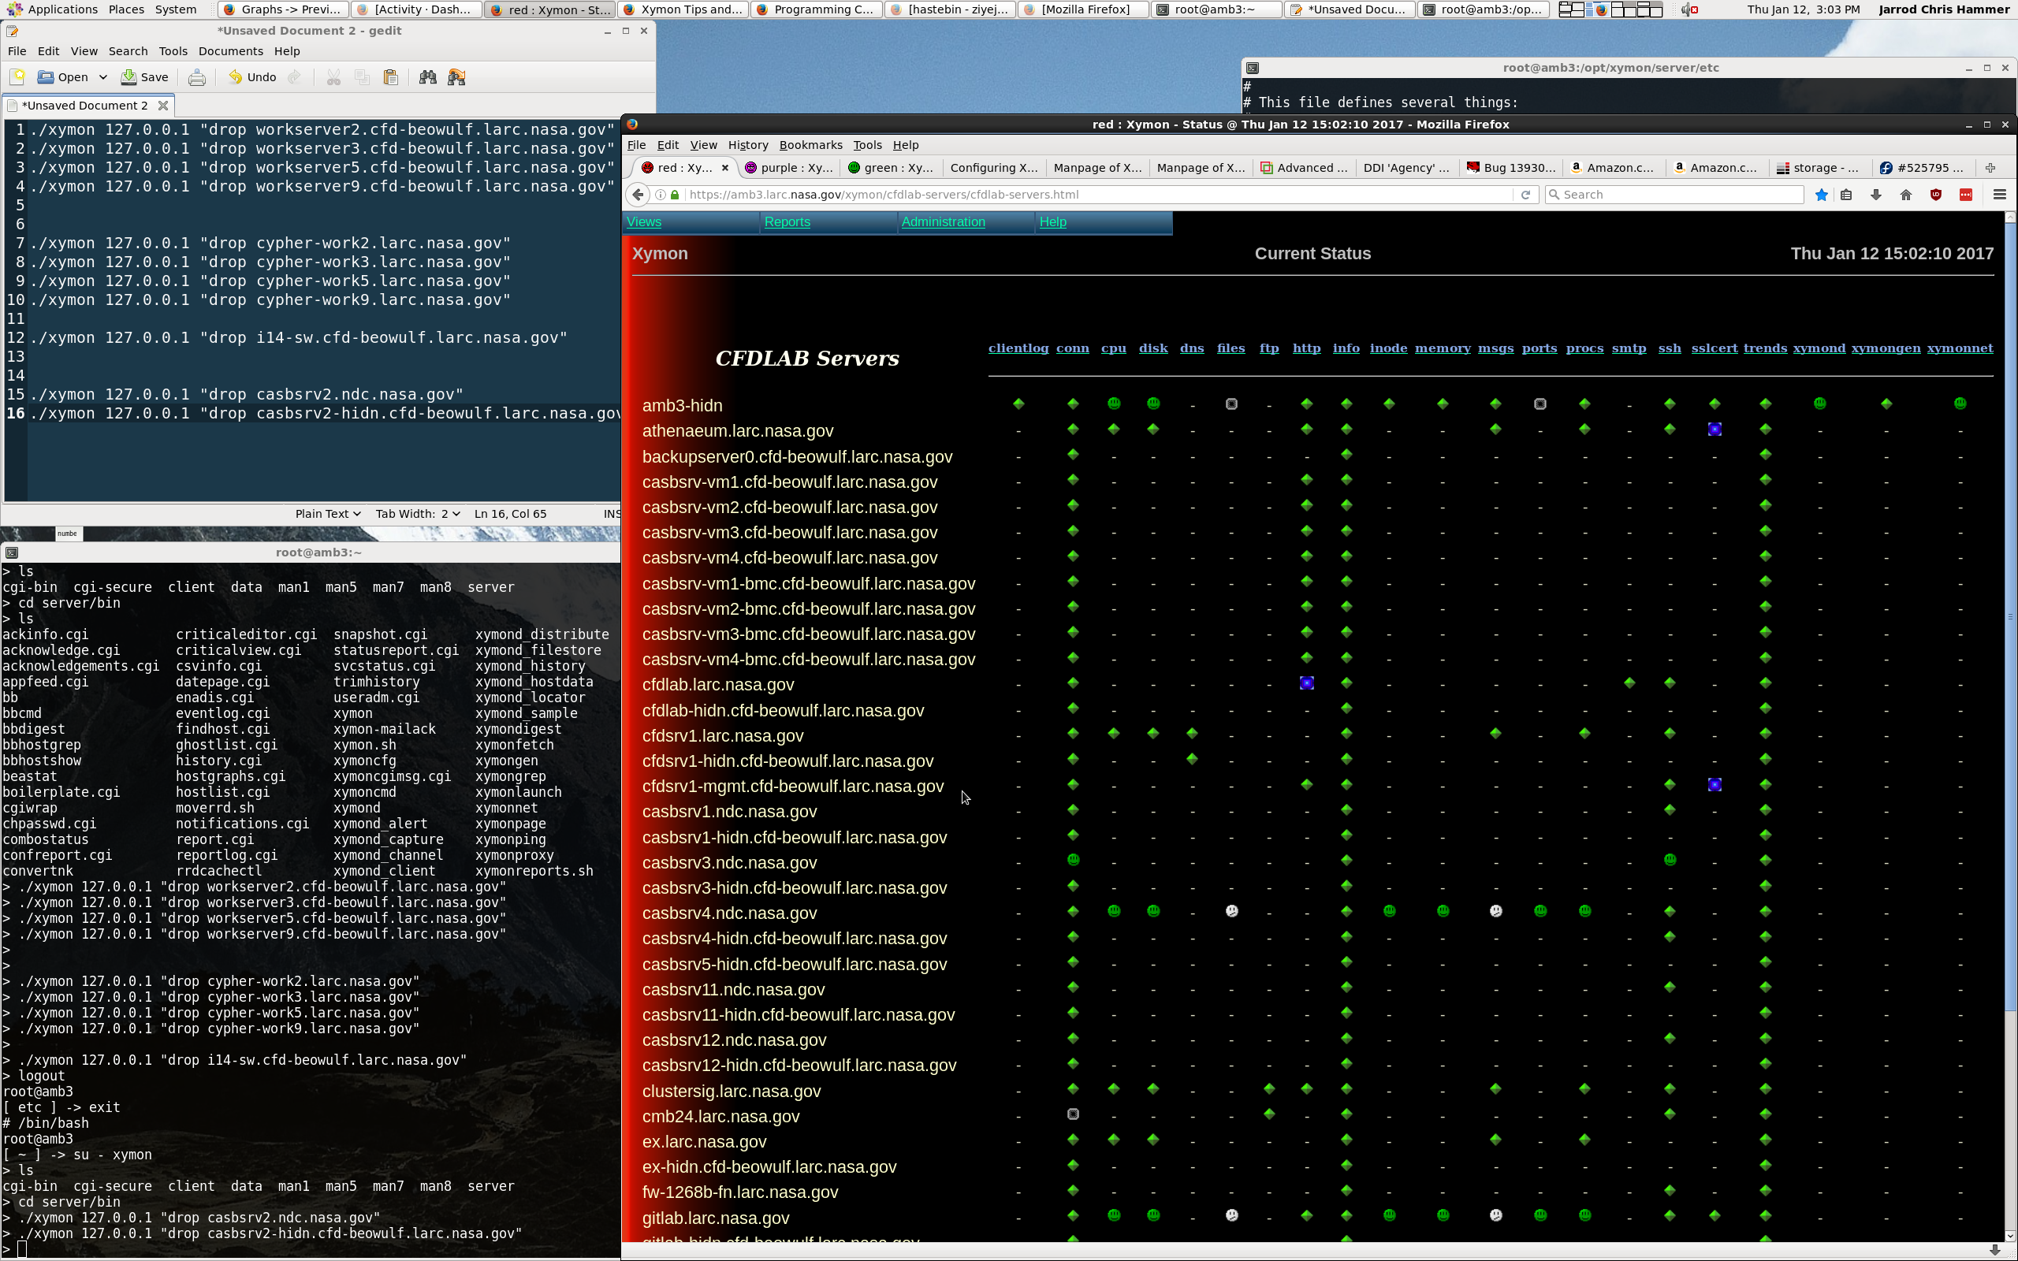Screen dimensions: 2018x1261
Task: Redo in the gedit toolbar
Action: (294, 77)
